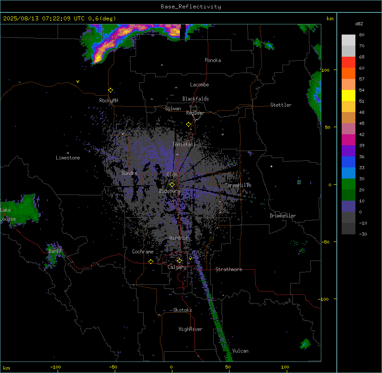Click the yellow diamond marker below Cochrane
Viewport: 382px width, 373px height.
click(x=151, y=261)
